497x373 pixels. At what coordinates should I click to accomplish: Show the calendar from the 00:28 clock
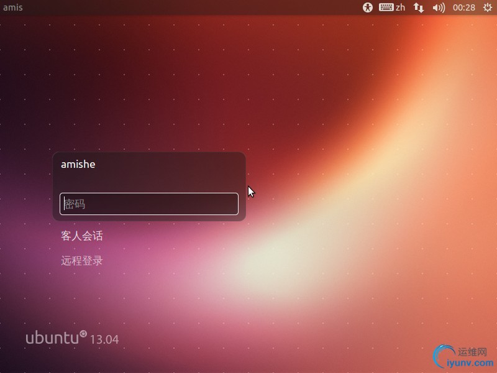(464, 7)
